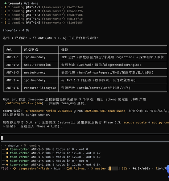
Task: Click the YOLO mode indicator
Action: [5, 168]
